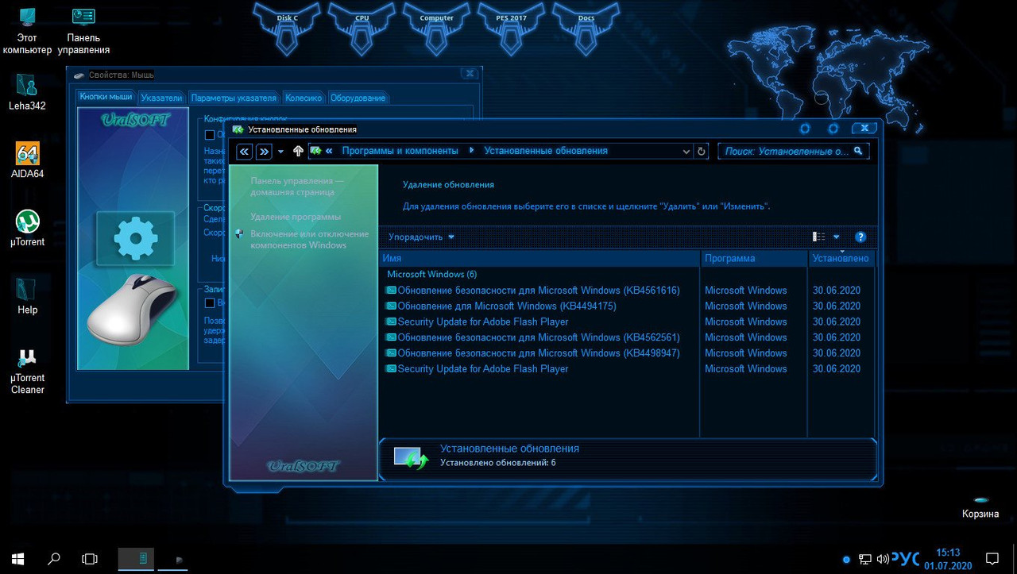Click the icon of update KB4562561
Image resolution: width=1017 pixels, height=574 pixels.
(390, 337)
